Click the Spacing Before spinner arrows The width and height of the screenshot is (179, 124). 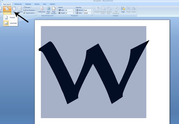(92, 10)
